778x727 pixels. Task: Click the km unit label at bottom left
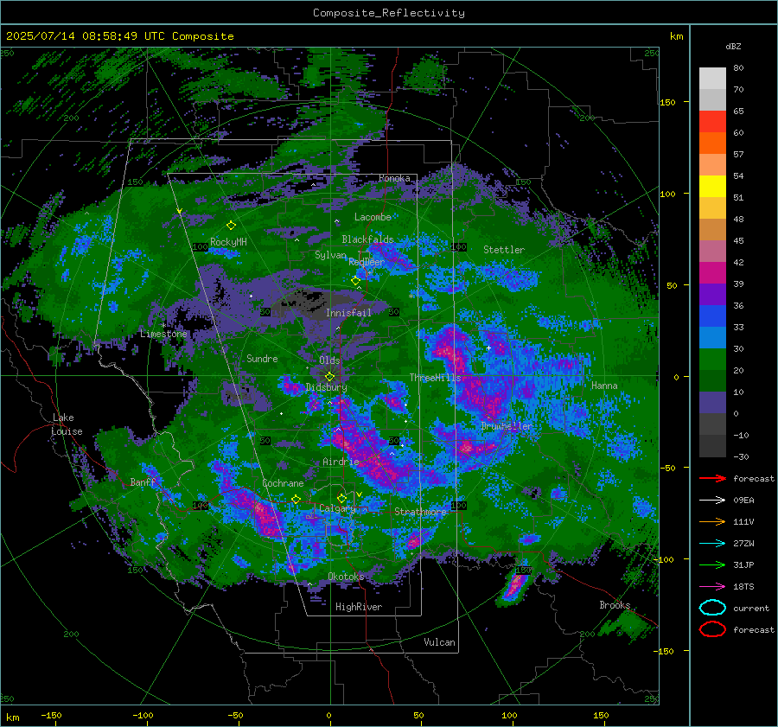pos(13,717)
